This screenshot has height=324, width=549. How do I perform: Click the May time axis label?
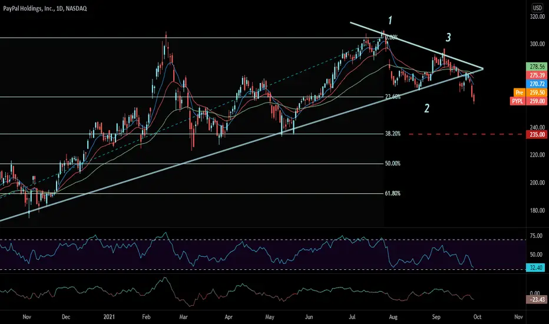click(x=270, y=317)
